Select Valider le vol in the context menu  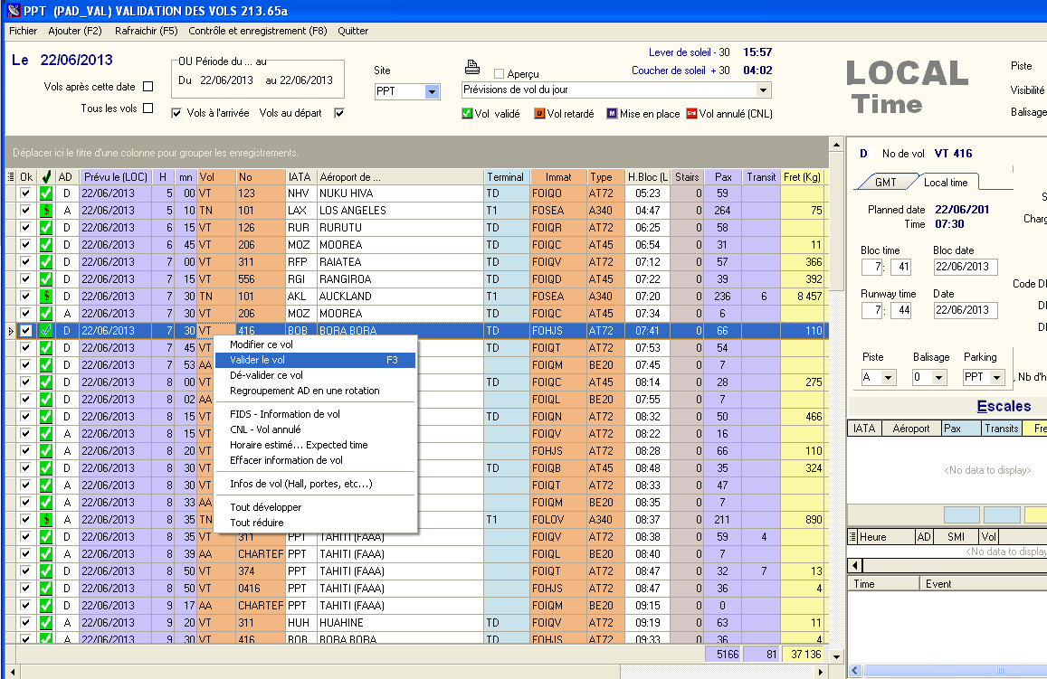click(315, 361)
